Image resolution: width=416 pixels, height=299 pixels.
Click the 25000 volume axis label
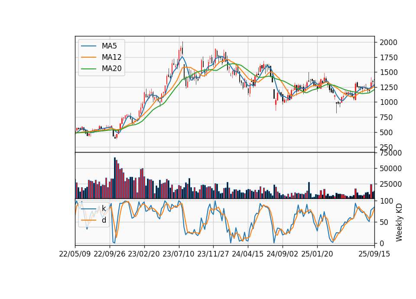coord(391,184)
